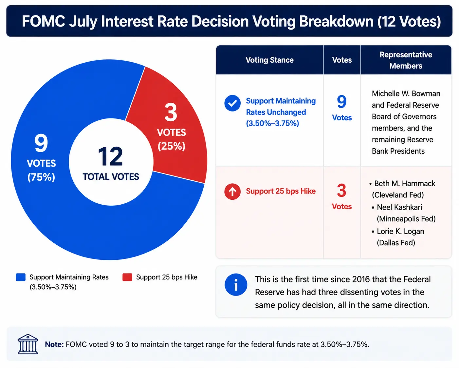Click the red up-arrow hike icon

coord(232,192)
